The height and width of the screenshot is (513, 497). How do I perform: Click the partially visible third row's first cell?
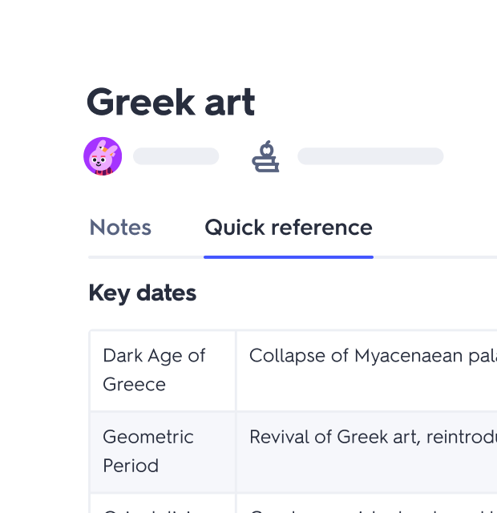click(x=162, y=504)
